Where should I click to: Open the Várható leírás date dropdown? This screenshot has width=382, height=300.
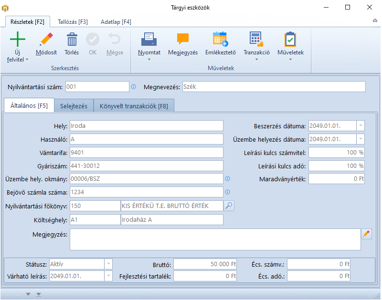[108, 276]
